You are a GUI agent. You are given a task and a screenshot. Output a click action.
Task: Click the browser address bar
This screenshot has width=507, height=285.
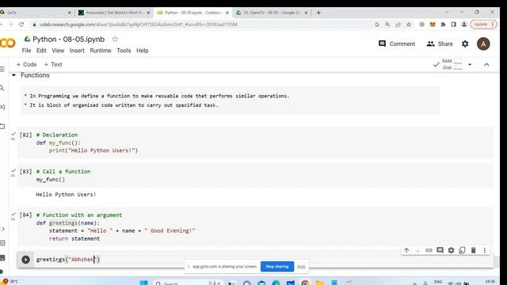200,25
